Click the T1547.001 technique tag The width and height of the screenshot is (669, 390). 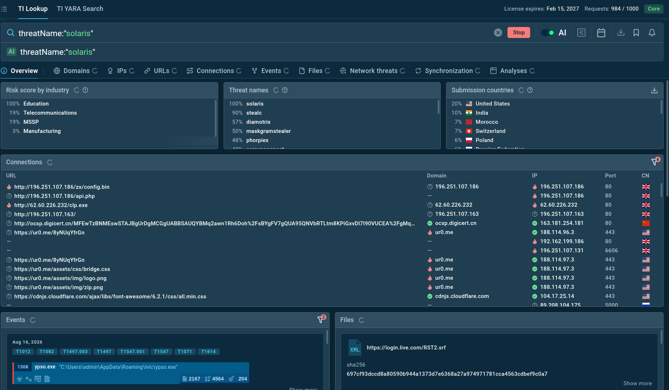[132, 352]
